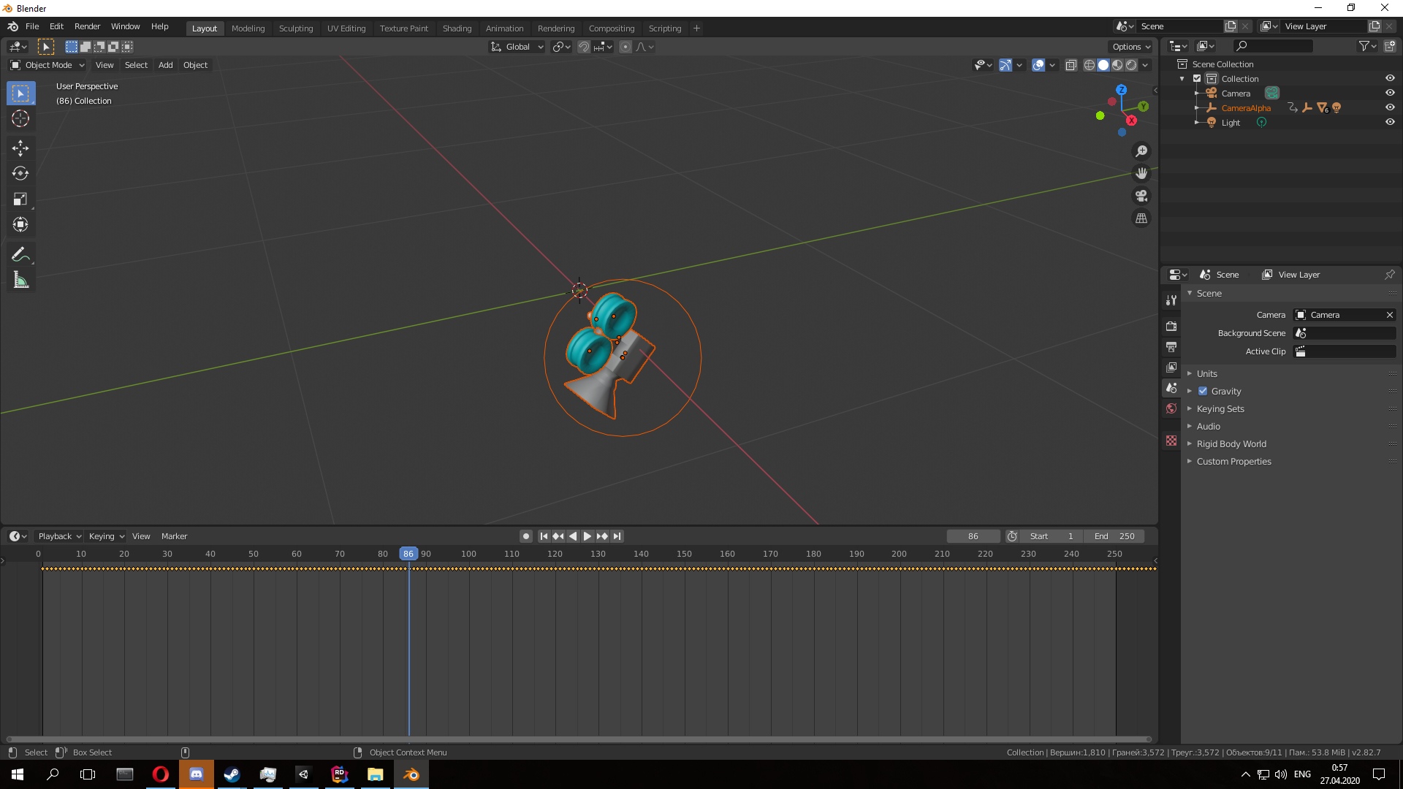Viewport: 1403px width, 789px height.
Task: Open the Render properties tab
Action: coord(1171,326)
